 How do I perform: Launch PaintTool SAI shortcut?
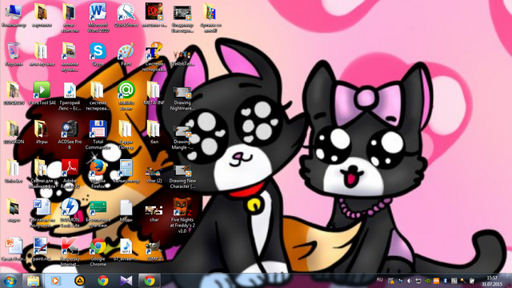coord(42,94)
